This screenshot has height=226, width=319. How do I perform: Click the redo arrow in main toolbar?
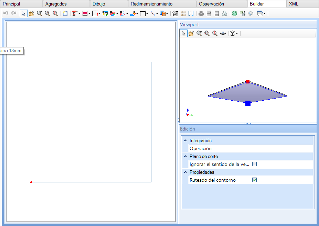14,13
